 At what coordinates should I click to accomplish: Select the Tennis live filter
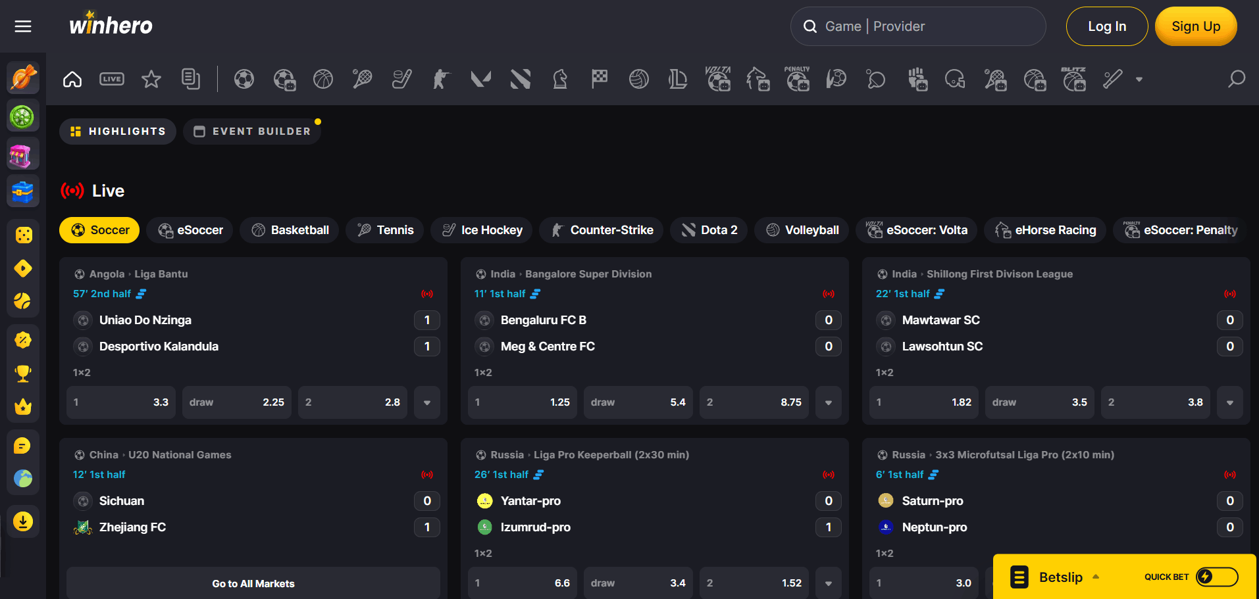[x=385, y=230]
